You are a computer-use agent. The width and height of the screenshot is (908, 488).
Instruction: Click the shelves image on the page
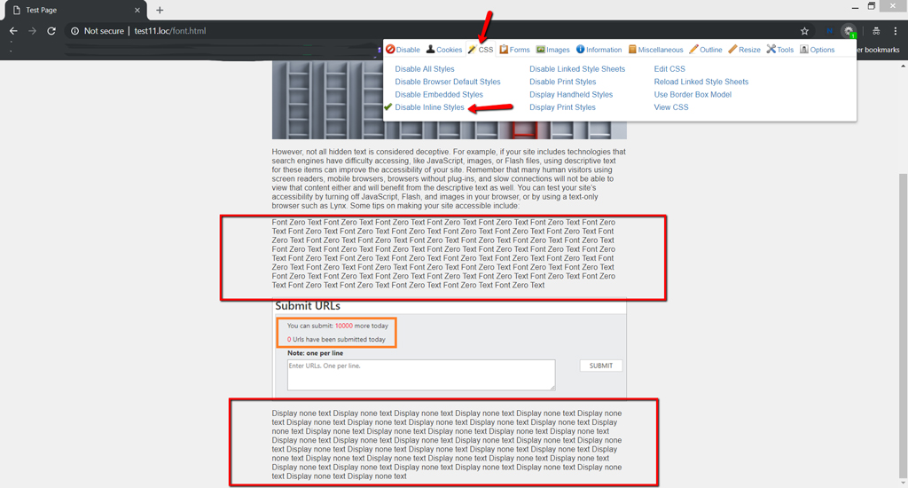coord(450,99)
